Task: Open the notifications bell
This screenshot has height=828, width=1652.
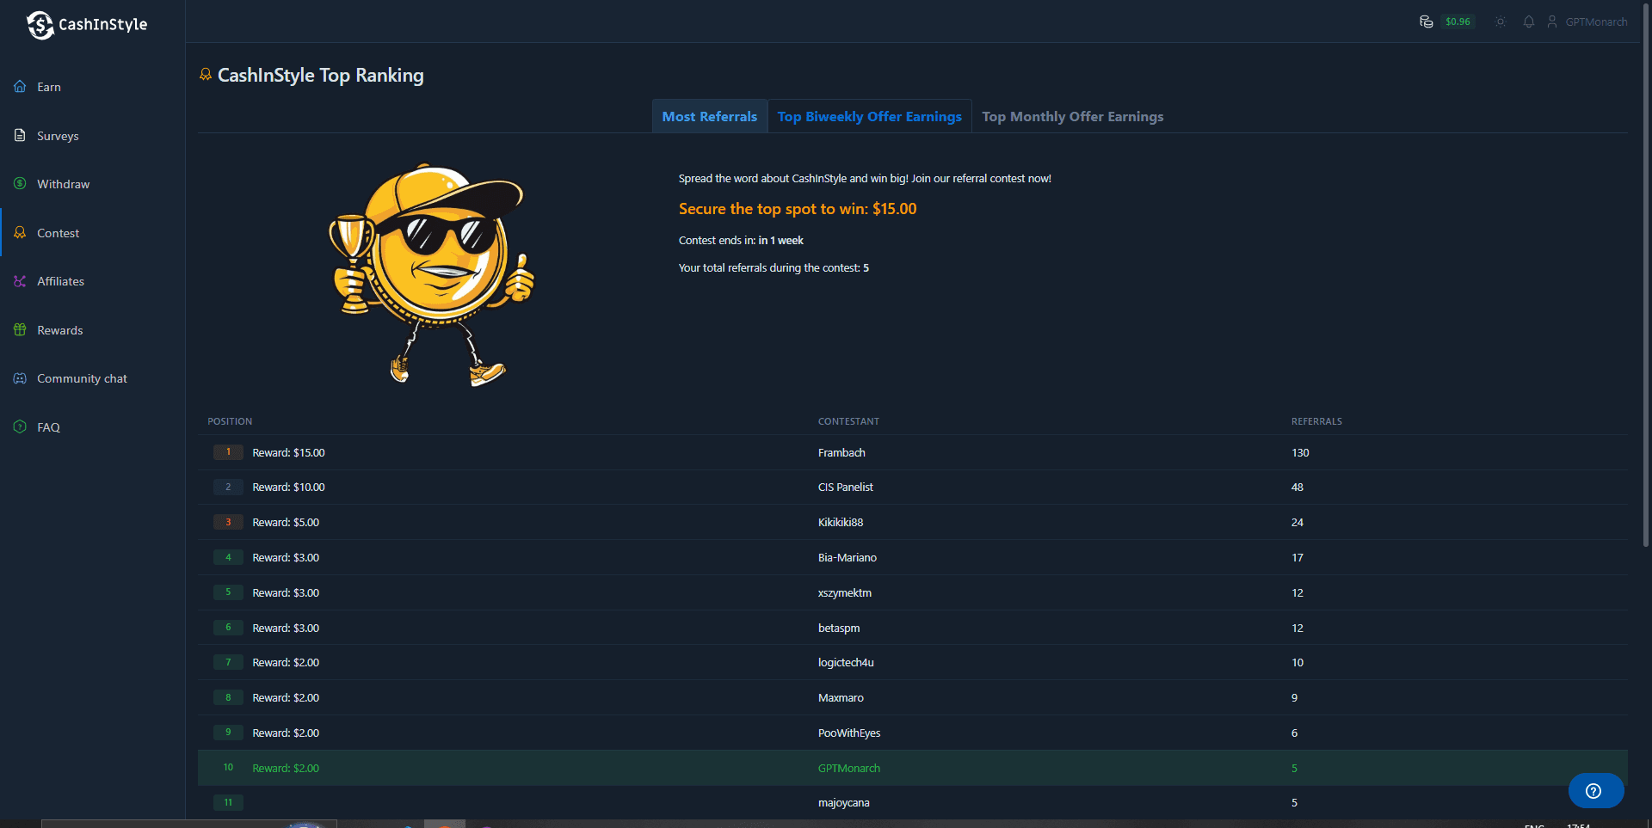Action: (1529, 21)
